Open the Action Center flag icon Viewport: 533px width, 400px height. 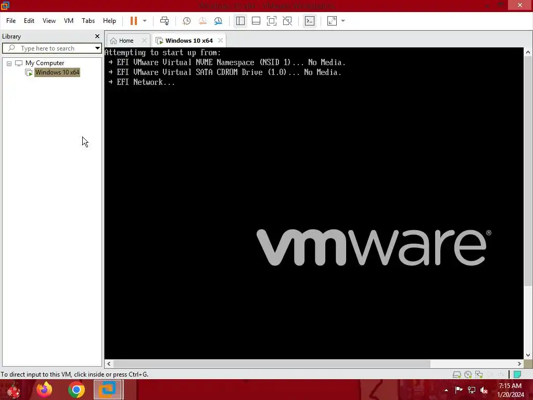[459, 390]
